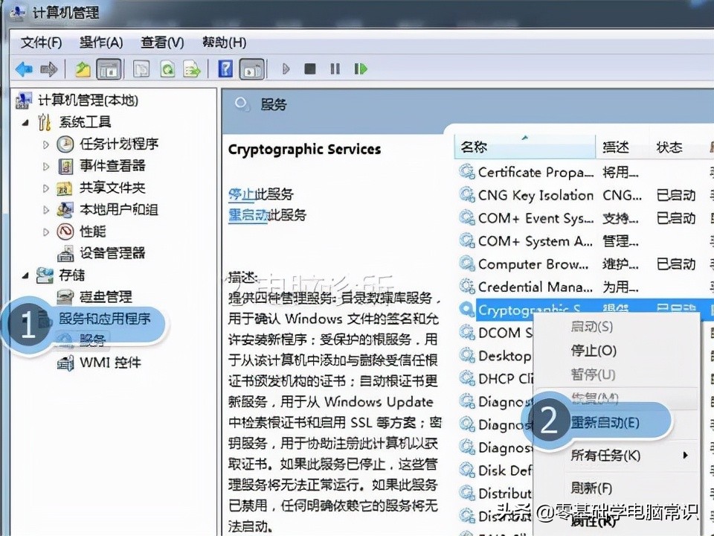Screen dimensions: 714x536
Task: Collapse the 系统工具 tree section
Action: pos(26,122)
